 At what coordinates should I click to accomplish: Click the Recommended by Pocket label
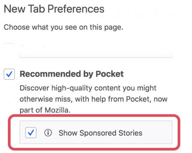click(72, 74)
